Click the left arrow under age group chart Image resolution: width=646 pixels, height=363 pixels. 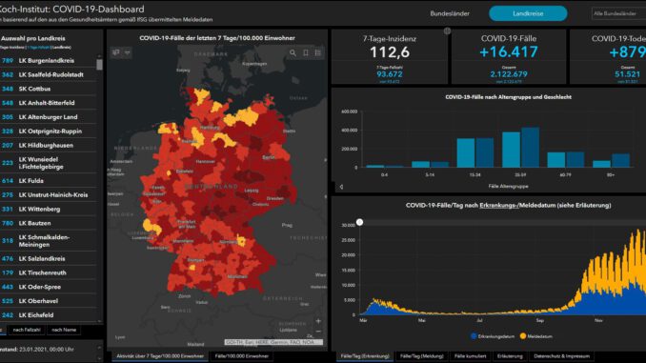(x=341, y=187)
